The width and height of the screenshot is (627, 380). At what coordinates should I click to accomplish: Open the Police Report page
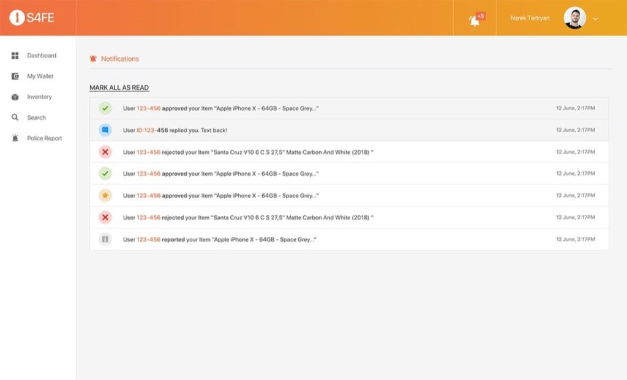(44, 138)
